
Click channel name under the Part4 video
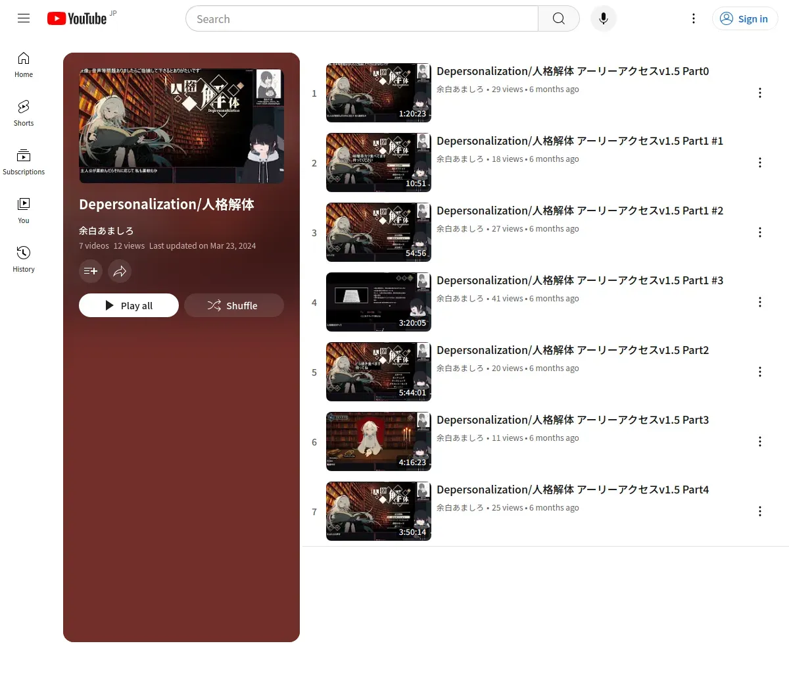pyautogui.click(x=460, y=508)
